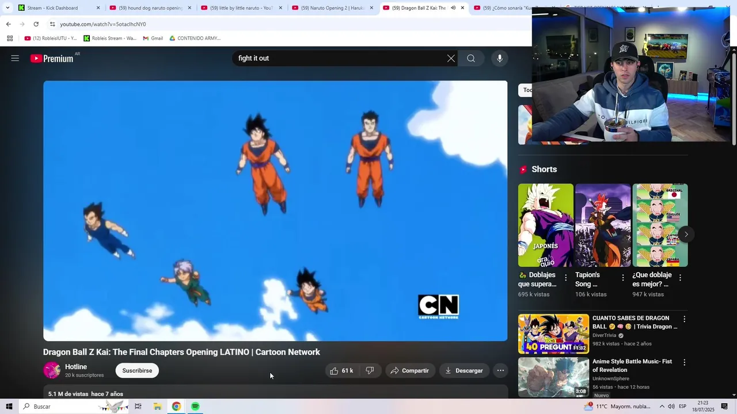Open RobleisIUTU bookmark
The width and height of the screenshot is (737, 414).
(51, 39)
